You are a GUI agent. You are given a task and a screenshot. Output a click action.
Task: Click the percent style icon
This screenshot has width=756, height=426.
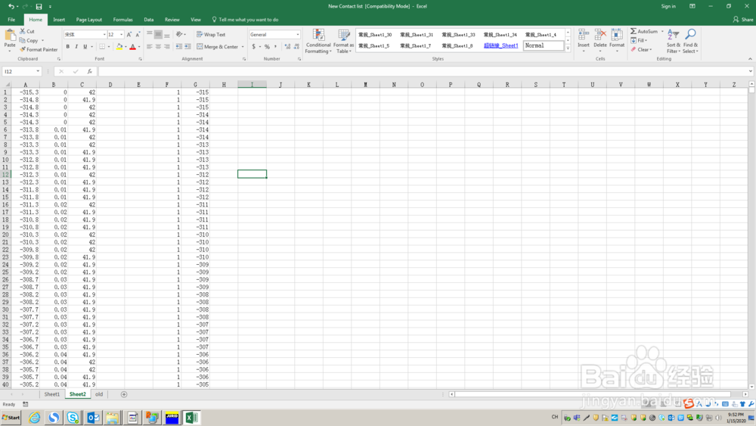click(267, 47)
